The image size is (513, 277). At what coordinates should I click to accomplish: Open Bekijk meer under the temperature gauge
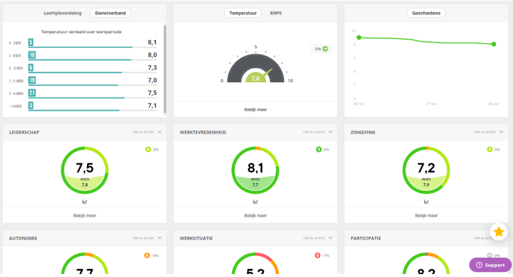[255, 109]
